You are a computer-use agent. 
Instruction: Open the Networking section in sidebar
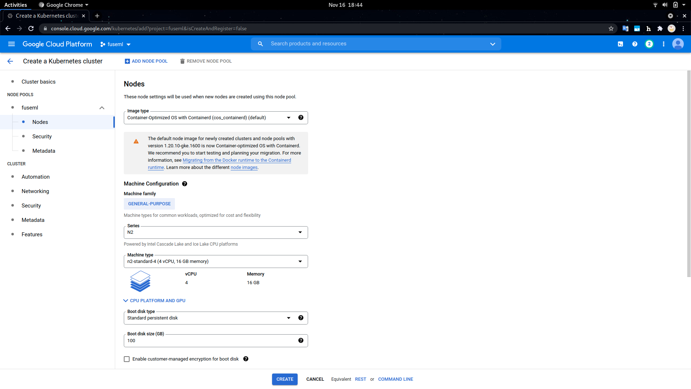(35, 191)
